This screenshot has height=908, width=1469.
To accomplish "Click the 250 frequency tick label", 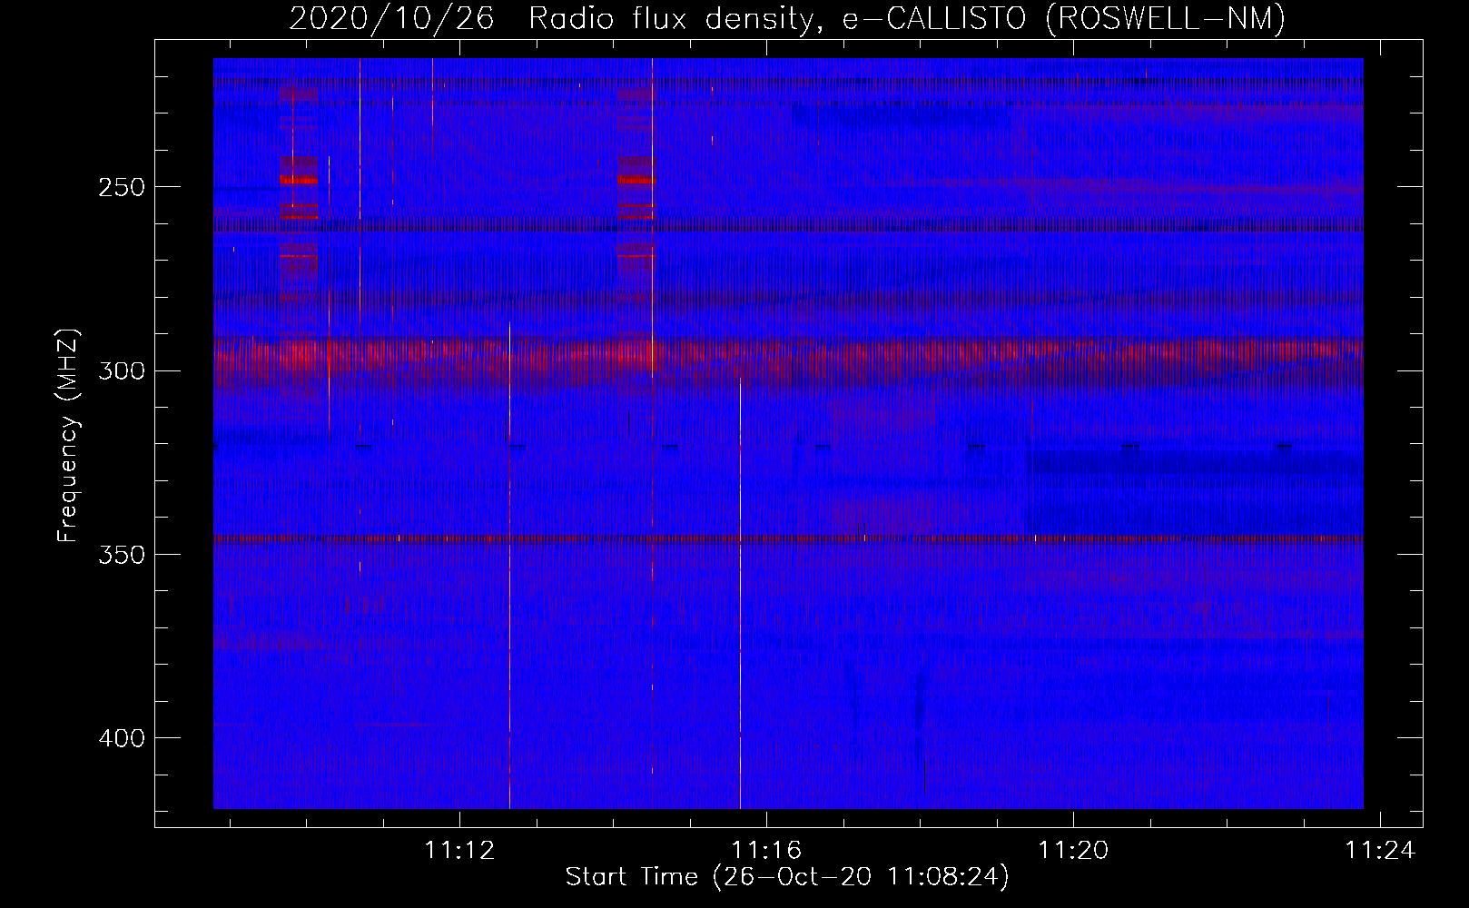I will [122, 187].
